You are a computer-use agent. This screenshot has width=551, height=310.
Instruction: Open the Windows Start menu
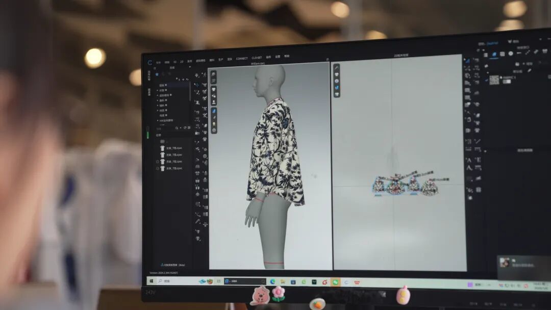[152, 281]
